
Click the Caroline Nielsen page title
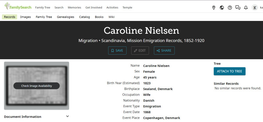(141, 31)
